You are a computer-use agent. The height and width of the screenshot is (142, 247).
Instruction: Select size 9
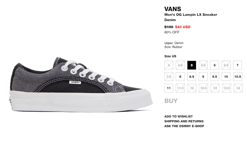click(203, 77)
